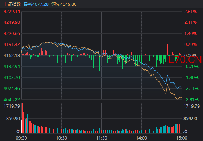The image size is (203, 141).
Task: Click the right 万 unit label
Action: click(186, 131)
